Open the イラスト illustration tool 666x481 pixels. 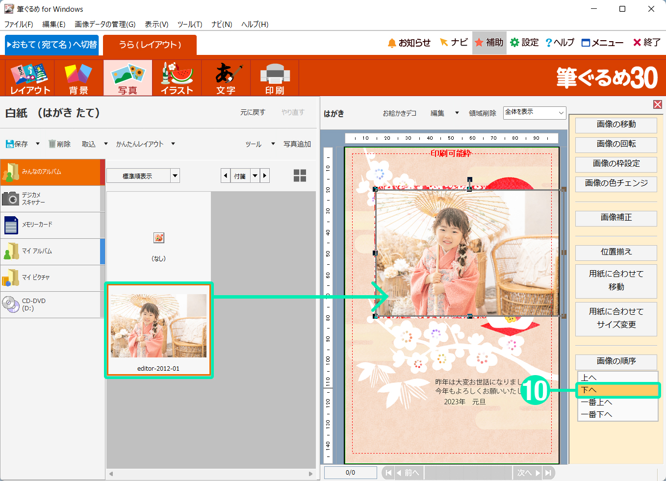coord(177,78)
